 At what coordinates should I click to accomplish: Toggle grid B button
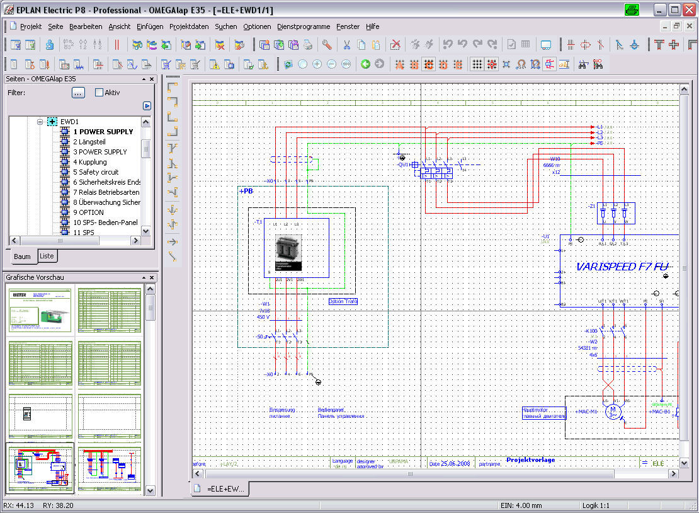point(414,65)
